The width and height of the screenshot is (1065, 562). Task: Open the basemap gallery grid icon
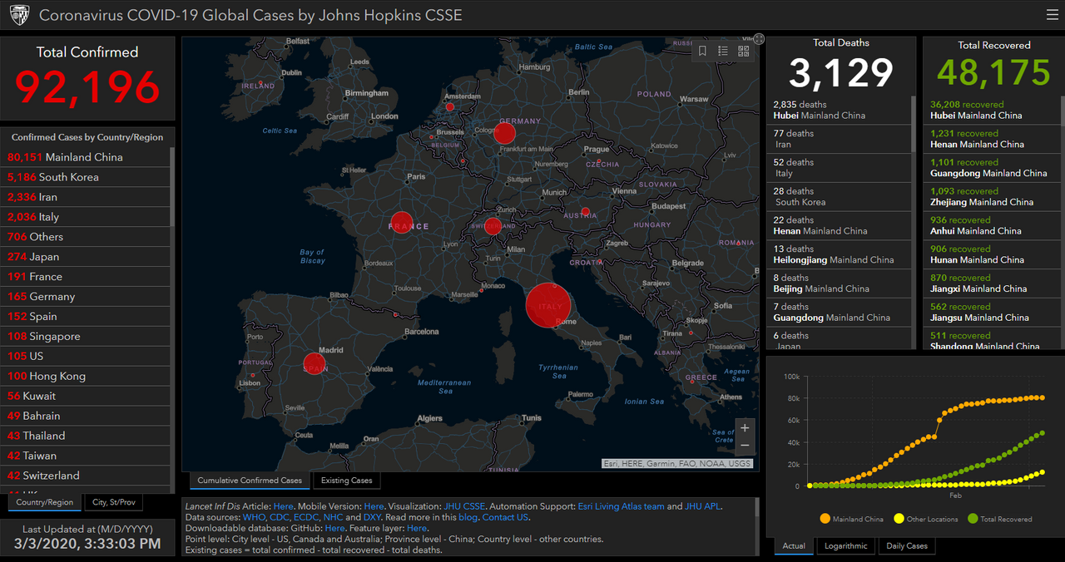pos(743,51)
